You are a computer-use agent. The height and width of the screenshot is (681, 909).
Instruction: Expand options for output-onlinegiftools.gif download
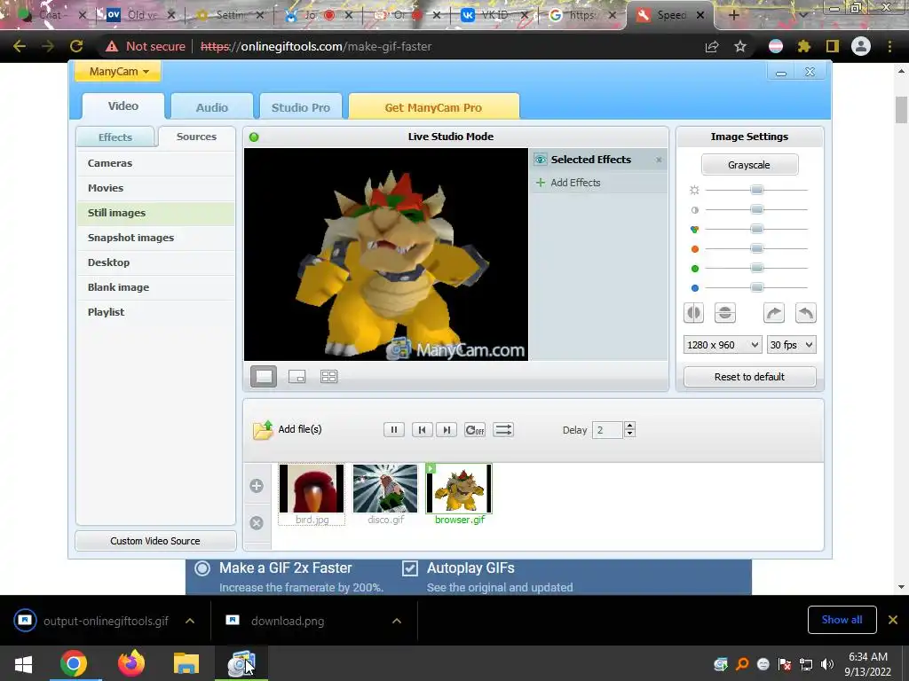pyautogui.click(x=190, y=621)
